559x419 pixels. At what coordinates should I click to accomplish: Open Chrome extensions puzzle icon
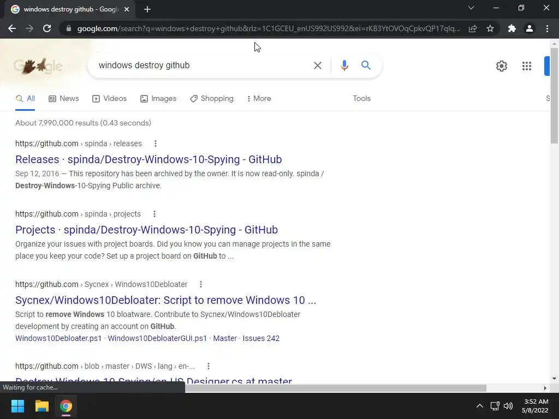point(512,28)
